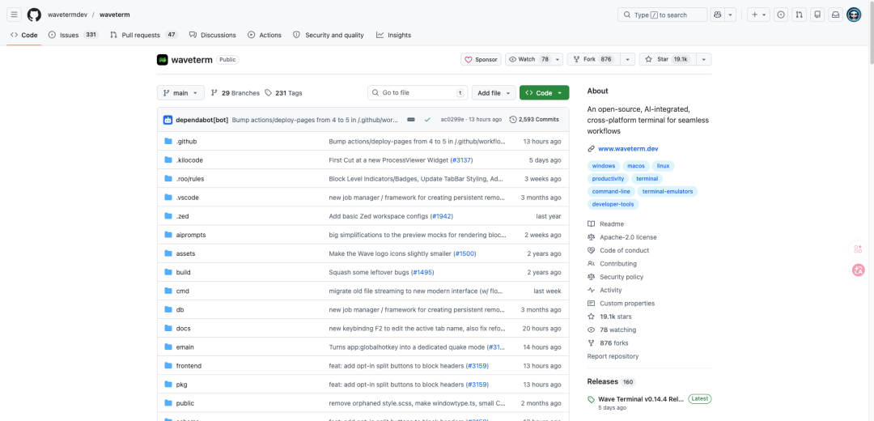Open the user avatar menu
874x421 pixels.
coord(854,15)
